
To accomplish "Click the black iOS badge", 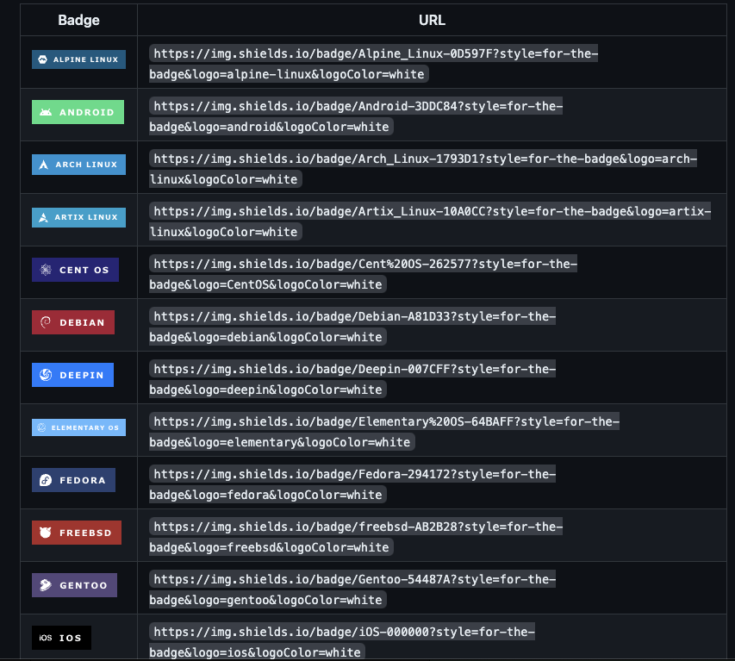I will [x=61, y=638].
